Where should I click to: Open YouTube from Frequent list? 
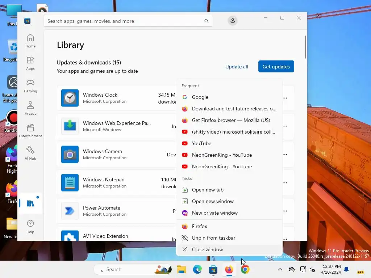click(229, 143)
